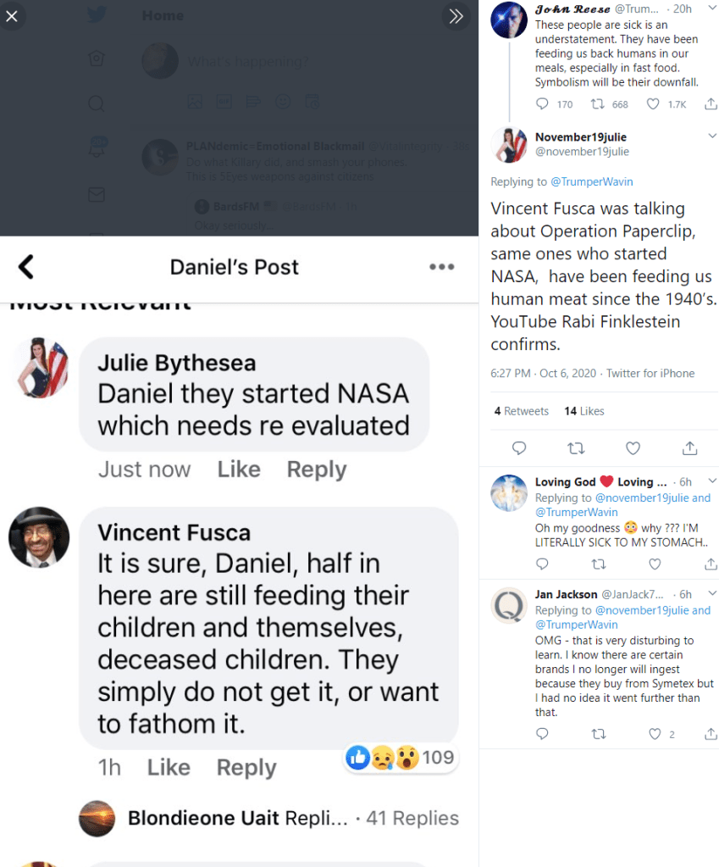This screenshot has width=719, height=867.
Task: Reply to Loving God's tweet
Action: coord(543,564)
